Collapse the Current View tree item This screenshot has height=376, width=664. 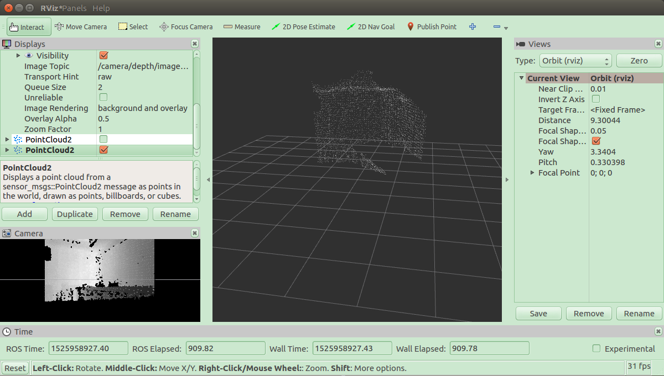[521, 78]
